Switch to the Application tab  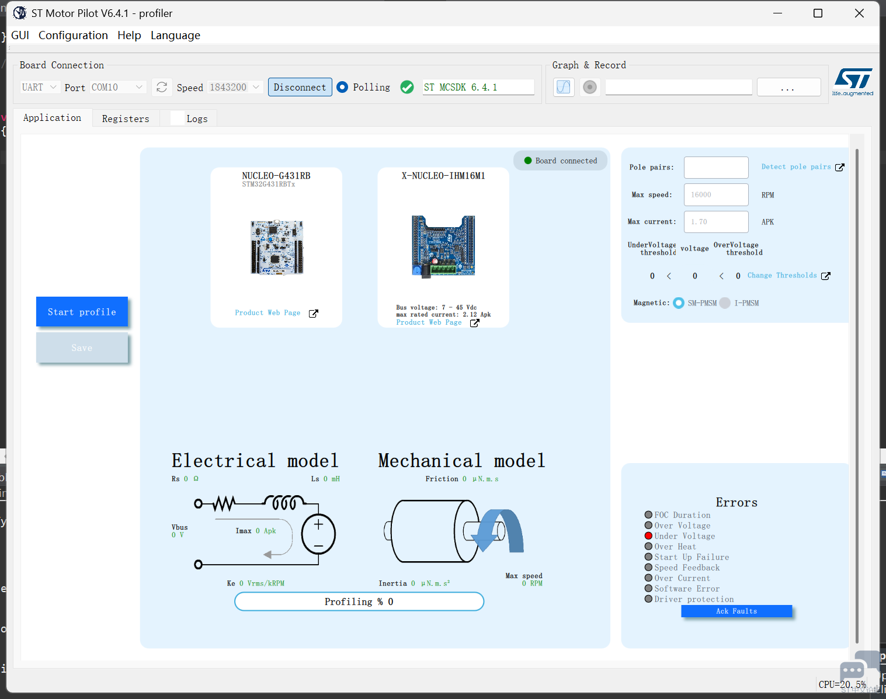(53, 117)
